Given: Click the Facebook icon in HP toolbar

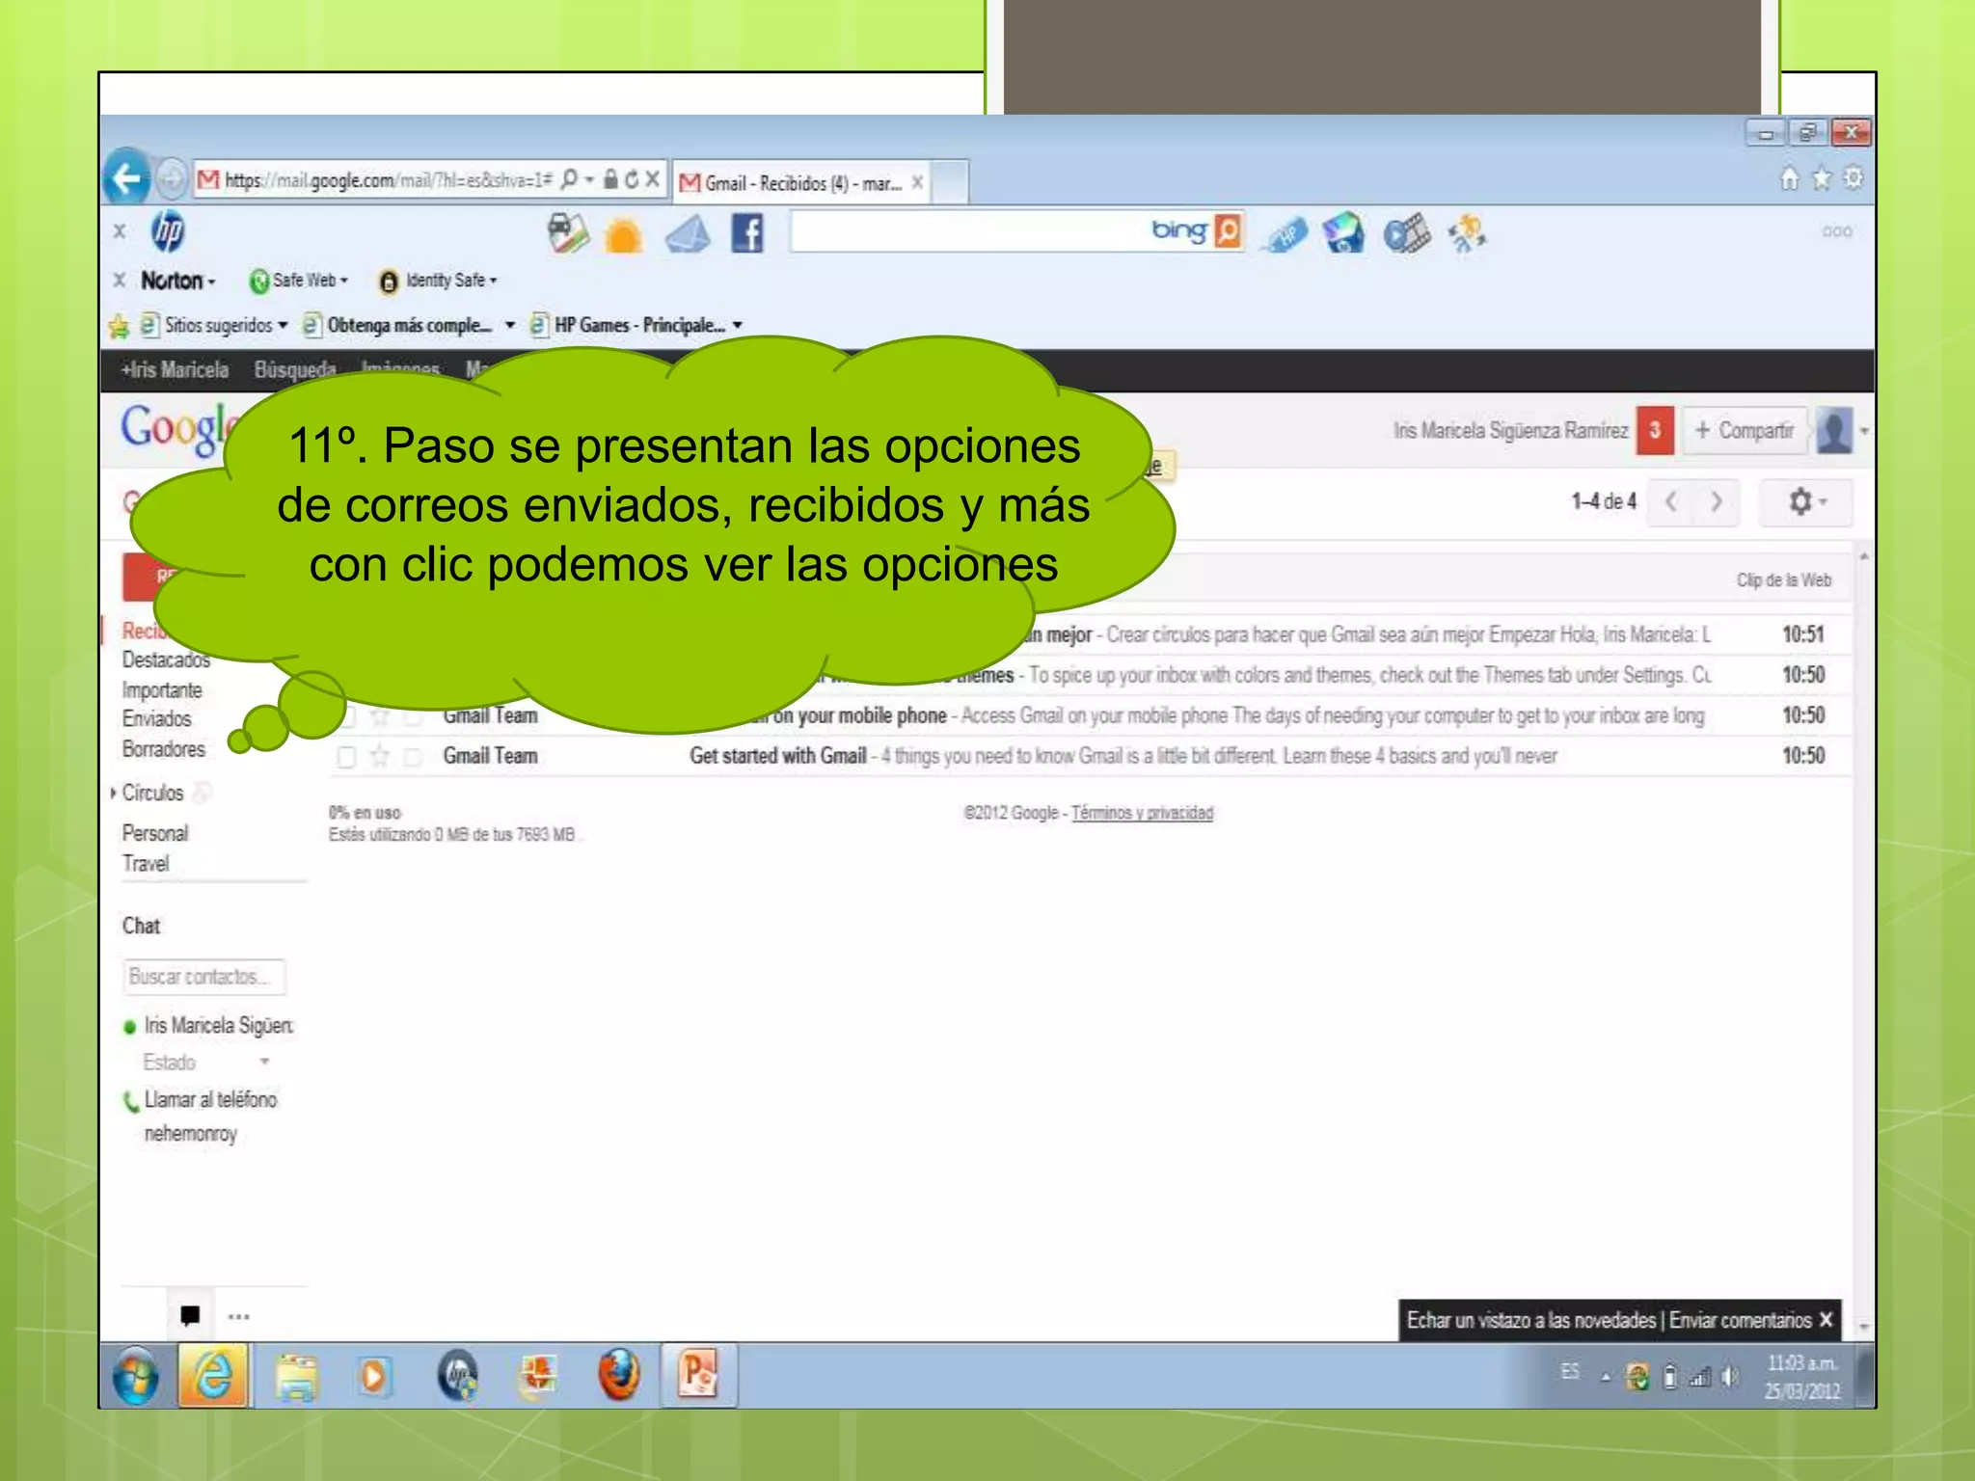Looking at the screenshot, I should (746, 233).
